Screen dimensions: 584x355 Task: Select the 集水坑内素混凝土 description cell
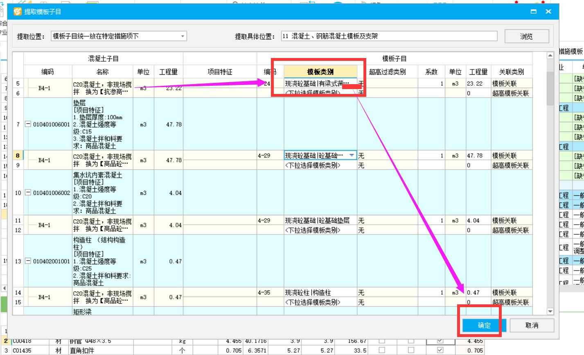pos(102,192)
